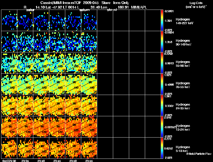
Task: Select the Hydrogen 13-24 keV image at 23:35
Action: coord(25,127)
